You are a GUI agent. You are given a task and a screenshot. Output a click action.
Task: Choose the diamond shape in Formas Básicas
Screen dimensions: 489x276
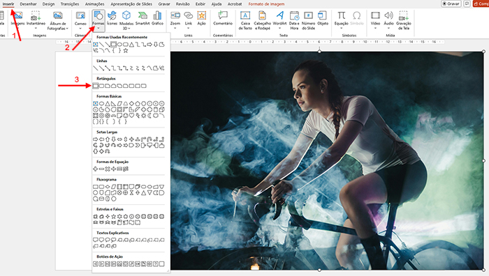[x=131, y=104]
